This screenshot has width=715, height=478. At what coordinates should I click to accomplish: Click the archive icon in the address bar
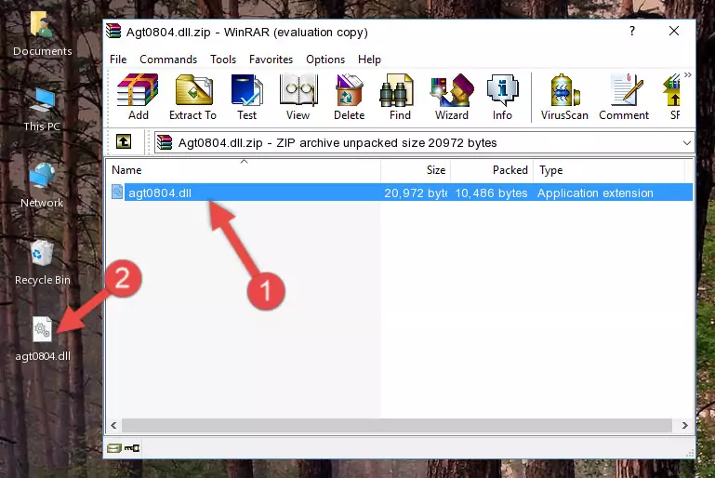tap(165, 143)
